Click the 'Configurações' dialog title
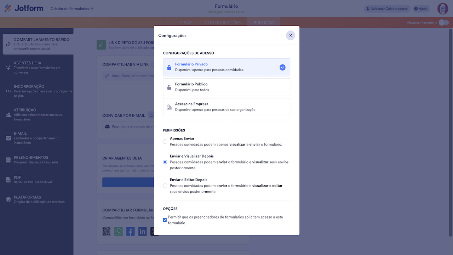Screen dimensions: 453x255 (172, 35)
